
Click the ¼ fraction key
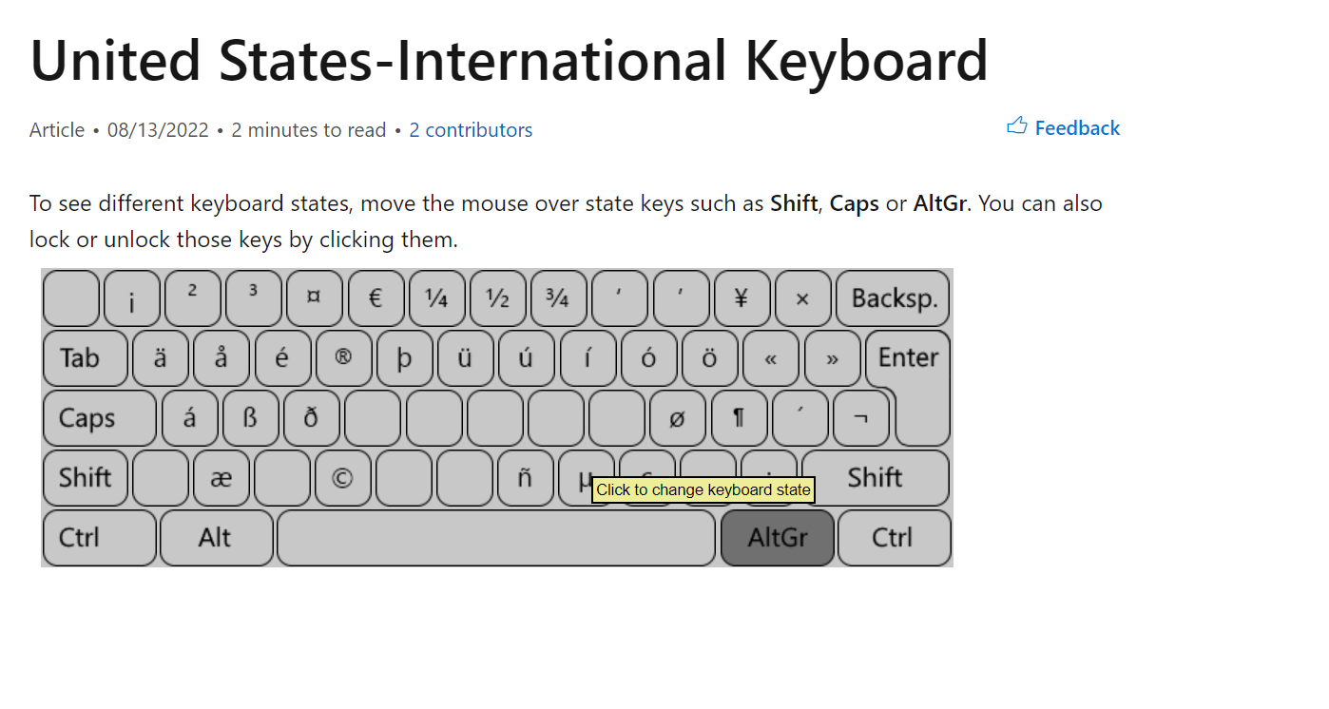coord(437,298)
